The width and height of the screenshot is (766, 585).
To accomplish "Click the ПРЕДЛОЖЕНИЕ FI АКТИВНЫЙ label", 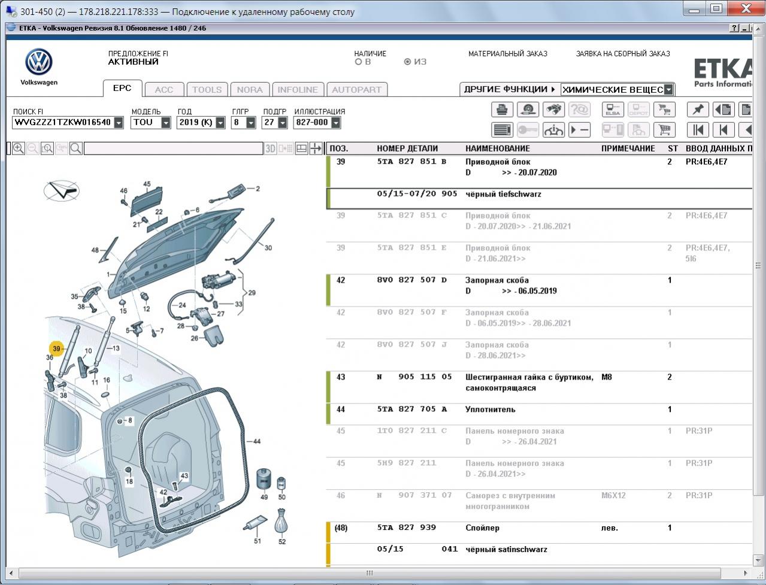I will [138, 57].
